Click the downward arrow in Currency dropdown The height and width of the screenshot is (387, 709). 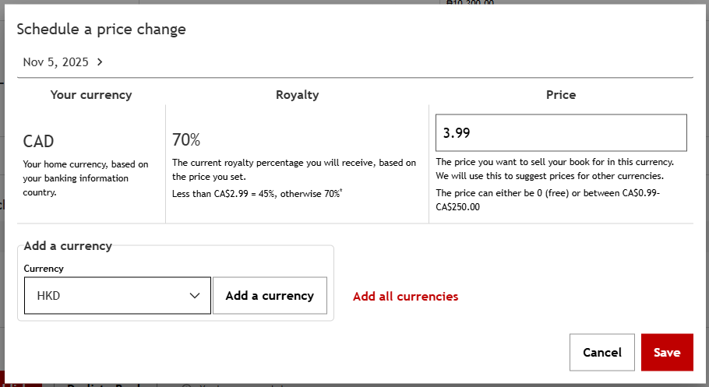click(195, 296)
